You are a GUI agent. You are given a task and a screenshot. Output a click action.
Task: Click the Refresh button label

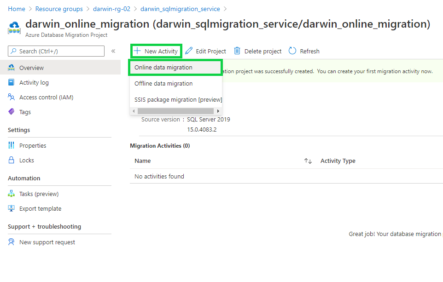(309, 51)
